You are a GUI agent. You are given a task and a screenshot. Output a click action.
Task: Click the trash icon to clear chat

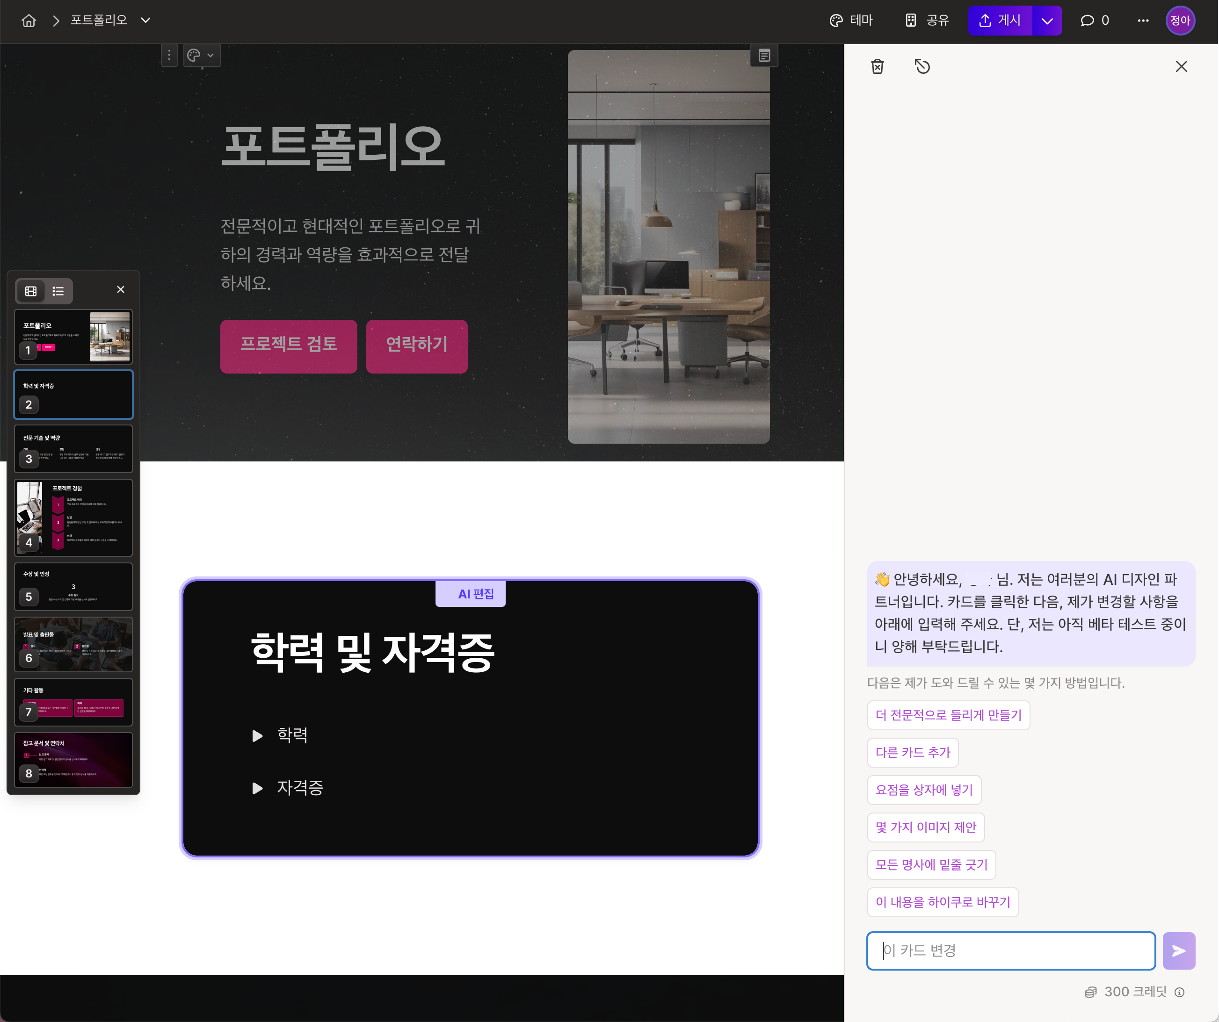[x=877, y=67]
